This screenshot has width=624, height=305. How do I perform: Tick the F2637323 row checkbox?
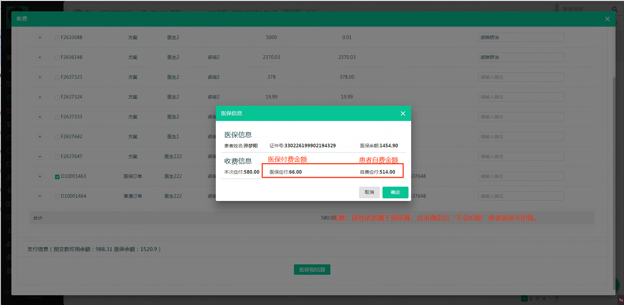click(x=57, y=77)
